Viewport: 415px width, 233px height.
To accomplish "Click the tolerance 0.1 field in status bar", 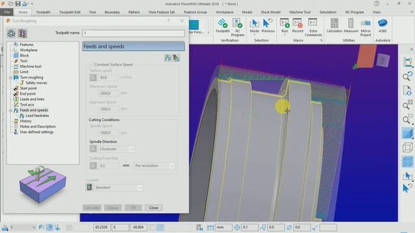I will 250,227.
